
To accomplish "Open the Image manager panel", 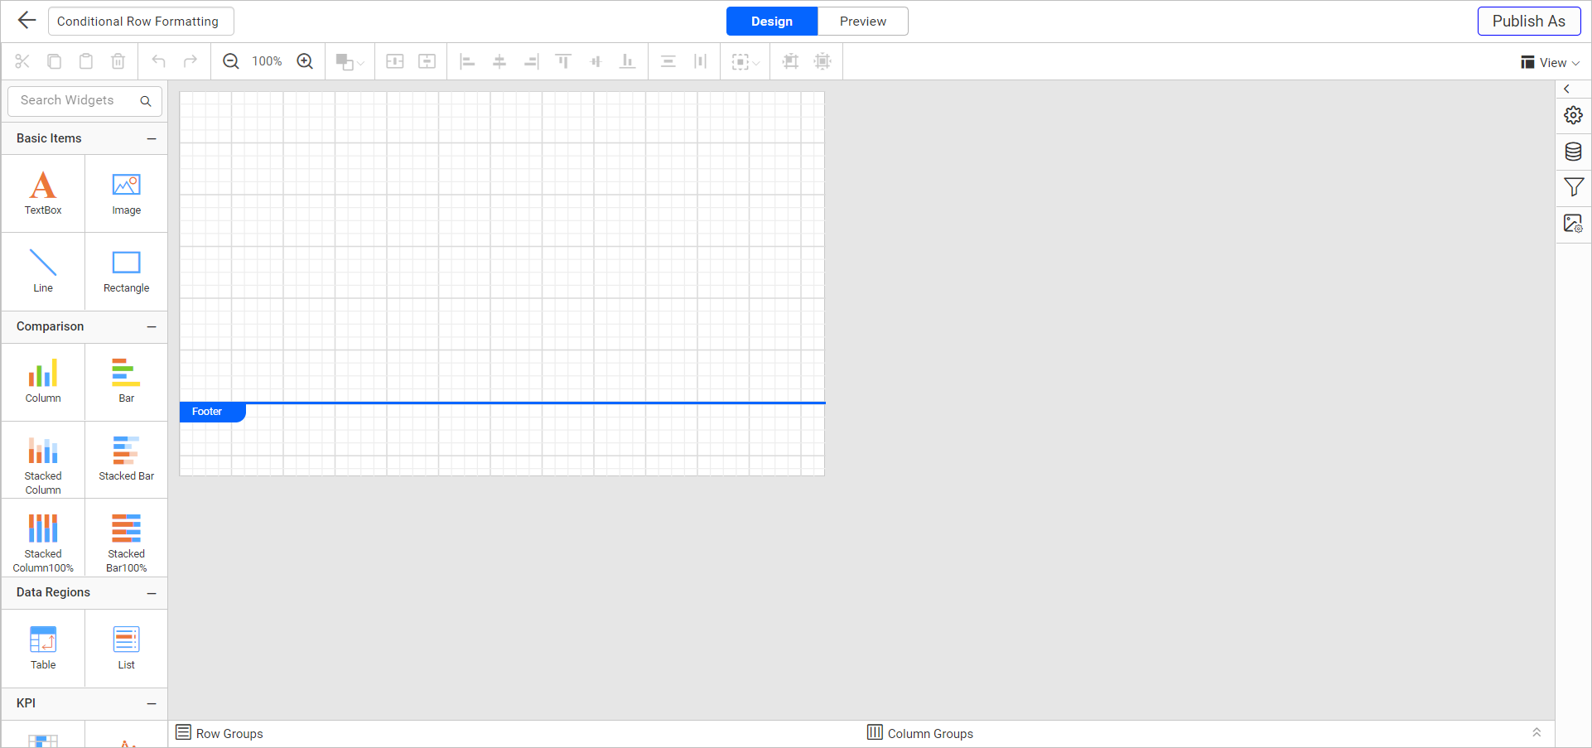I will point(1574,224).
